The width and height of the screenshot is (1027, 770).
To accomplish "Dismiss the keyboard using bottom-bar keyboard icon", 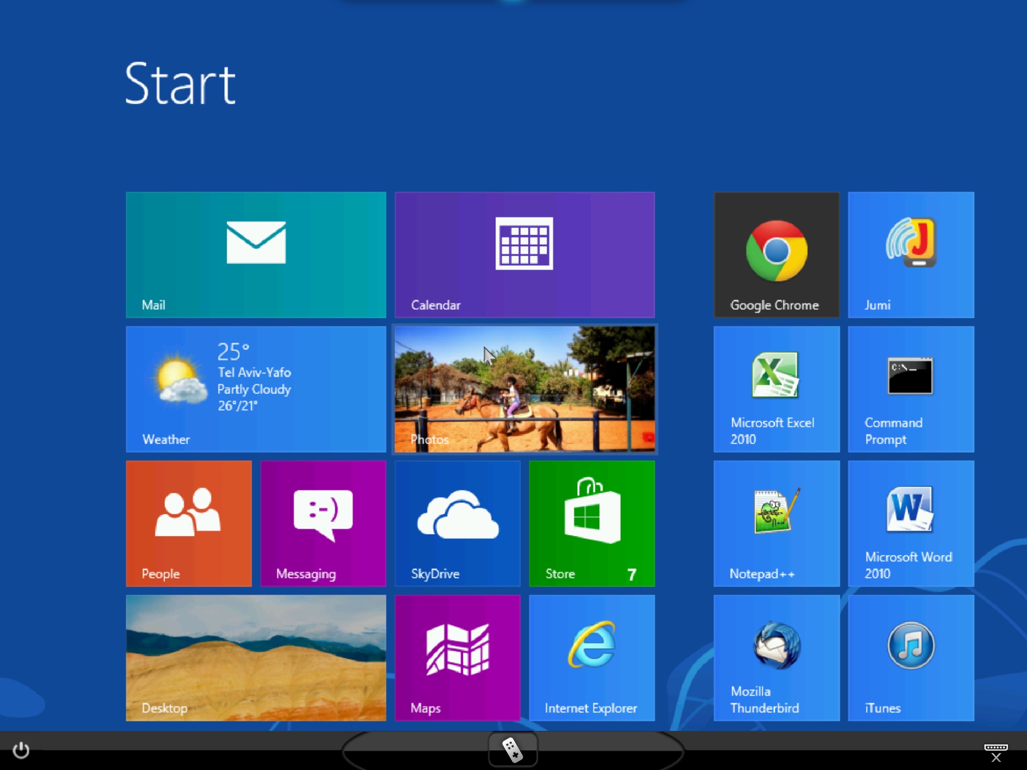I will (996, 753).
